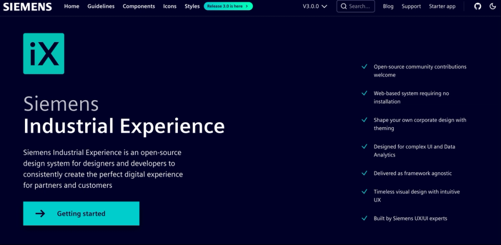Click text 'Web-based system requiring no installation'
This screenshot has height=245, width=501.
411,97
